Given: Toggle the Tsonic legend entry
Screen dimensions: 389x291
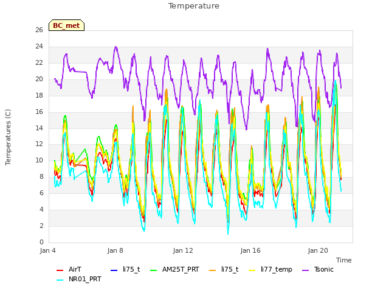Looking at the screenshot, I should pyautogui.click(x=318, y=269).
